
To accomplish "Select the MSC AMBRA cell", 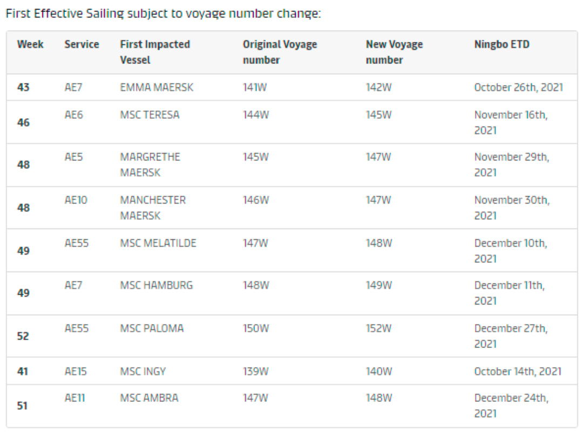I will 149,399.
